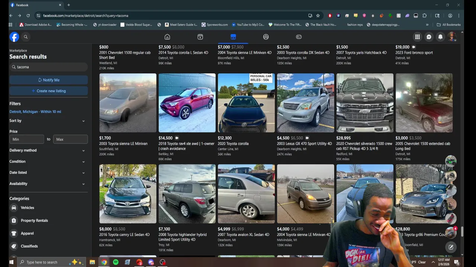
Task: Open YouTube to Mp3 bookmark
Action: tap(248, 25)
